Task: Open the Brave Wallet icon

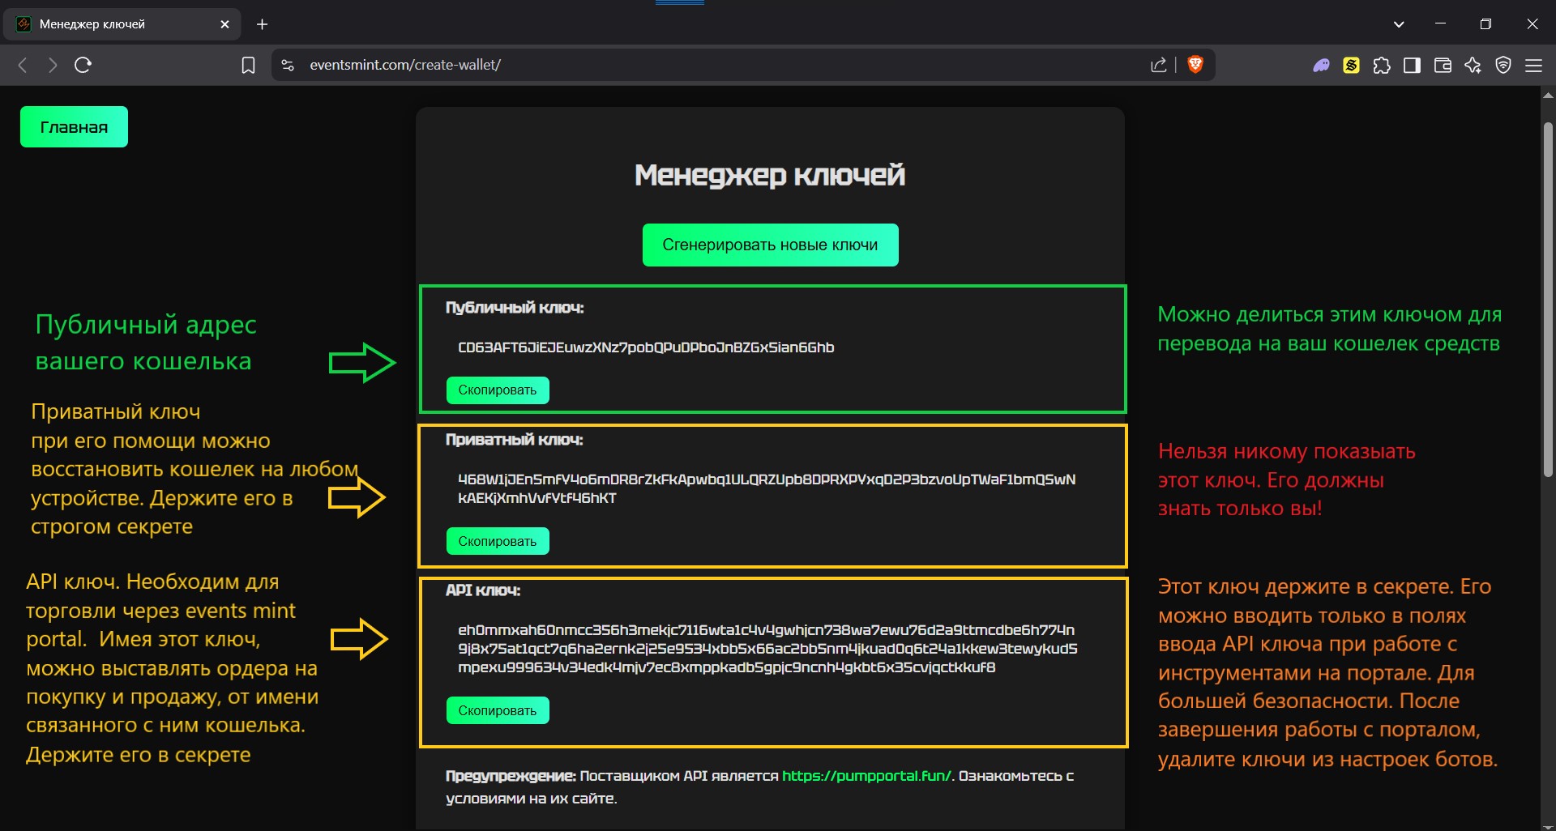Action: tap(1443, 66)
